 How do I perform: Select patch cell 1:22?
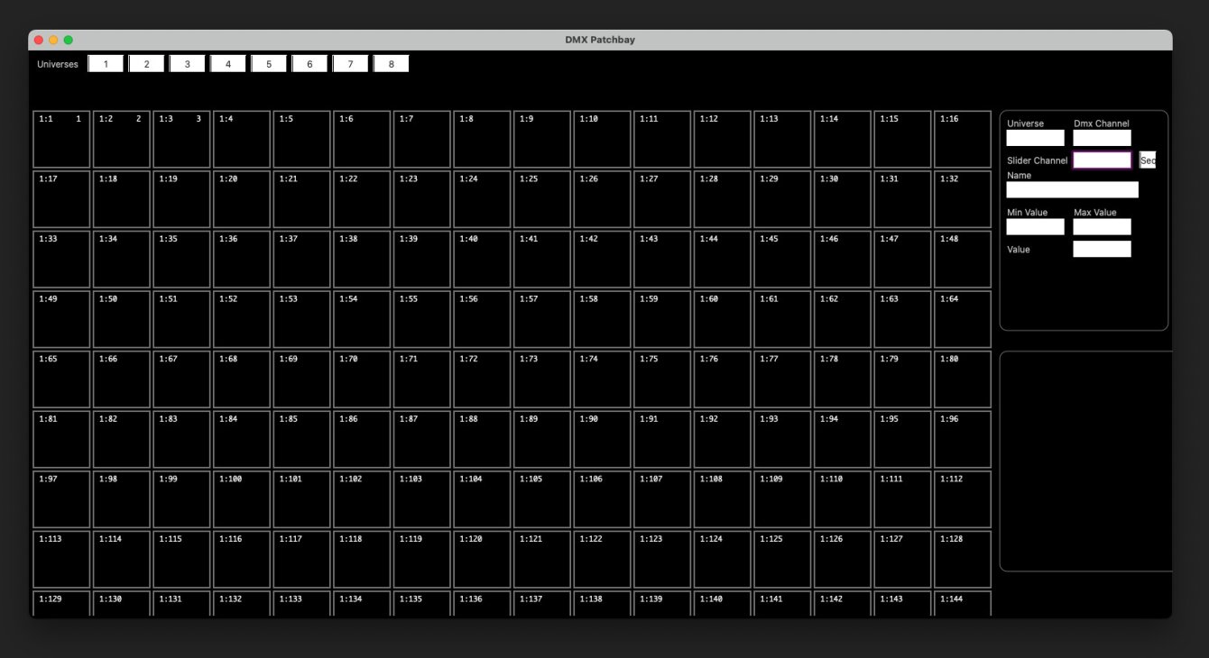pyautogui.click(x=362, y=199)
